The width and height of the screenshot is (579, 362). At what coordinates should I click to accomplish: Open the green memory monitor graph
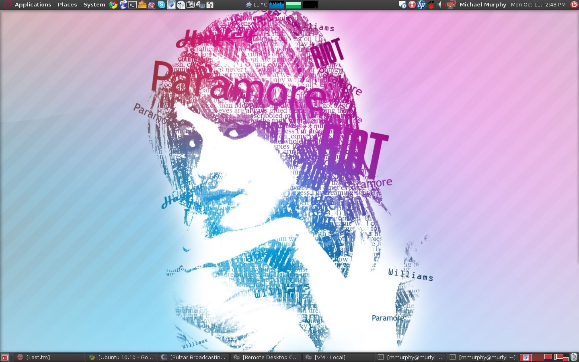click(294, 5)
